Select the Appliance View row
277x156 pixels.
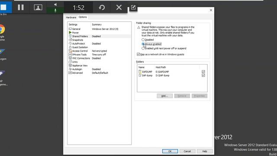(99, 65)
